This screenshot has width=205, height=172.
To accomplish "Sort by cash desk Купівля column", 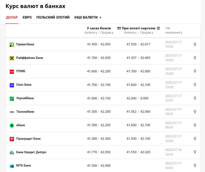I will click(x=91, y=32).
